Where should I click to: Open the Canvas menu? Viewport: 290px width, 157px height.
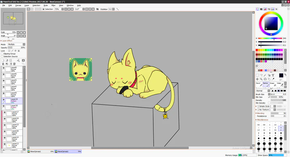click(18, 5)
